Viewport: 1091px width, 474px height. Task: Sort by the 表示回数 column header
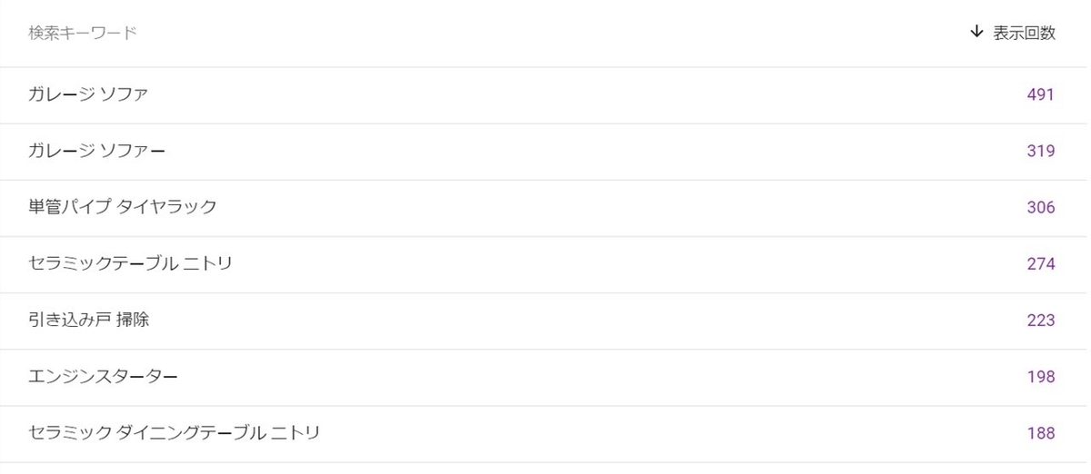pyautogui.click(x=1024, y=33)
